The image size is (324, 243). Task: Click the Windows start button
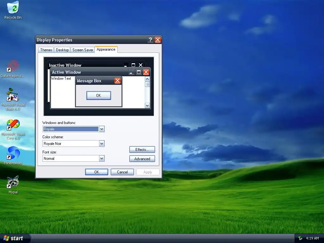tap(15, 239)
